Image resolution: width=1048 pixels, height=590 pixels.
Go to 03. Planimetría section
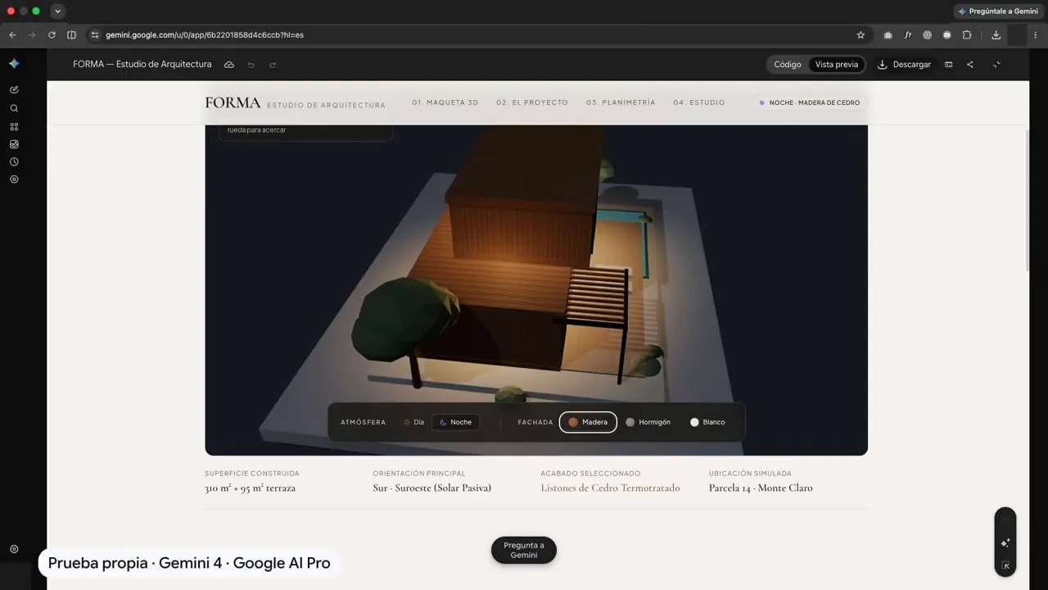(621, 103)
